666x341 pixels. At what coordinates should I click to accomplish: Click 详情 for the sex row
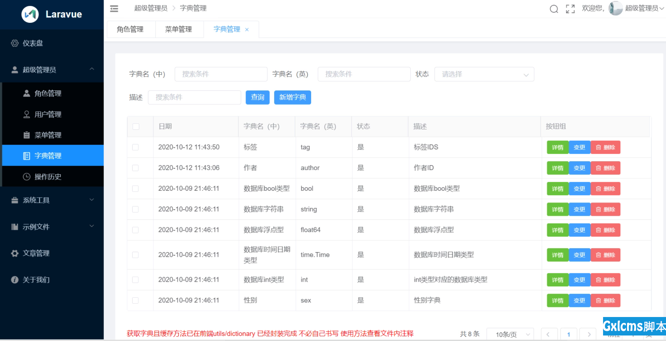coord(558,300)
